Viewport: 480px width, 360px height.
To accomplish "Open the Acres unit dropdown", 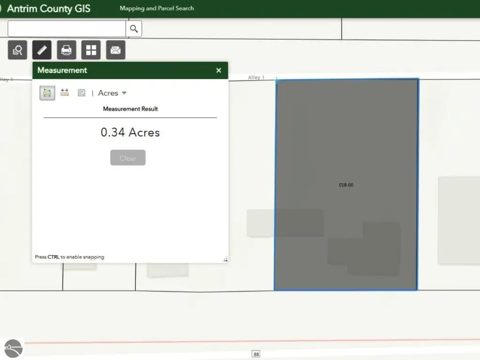I will point(112,93).
